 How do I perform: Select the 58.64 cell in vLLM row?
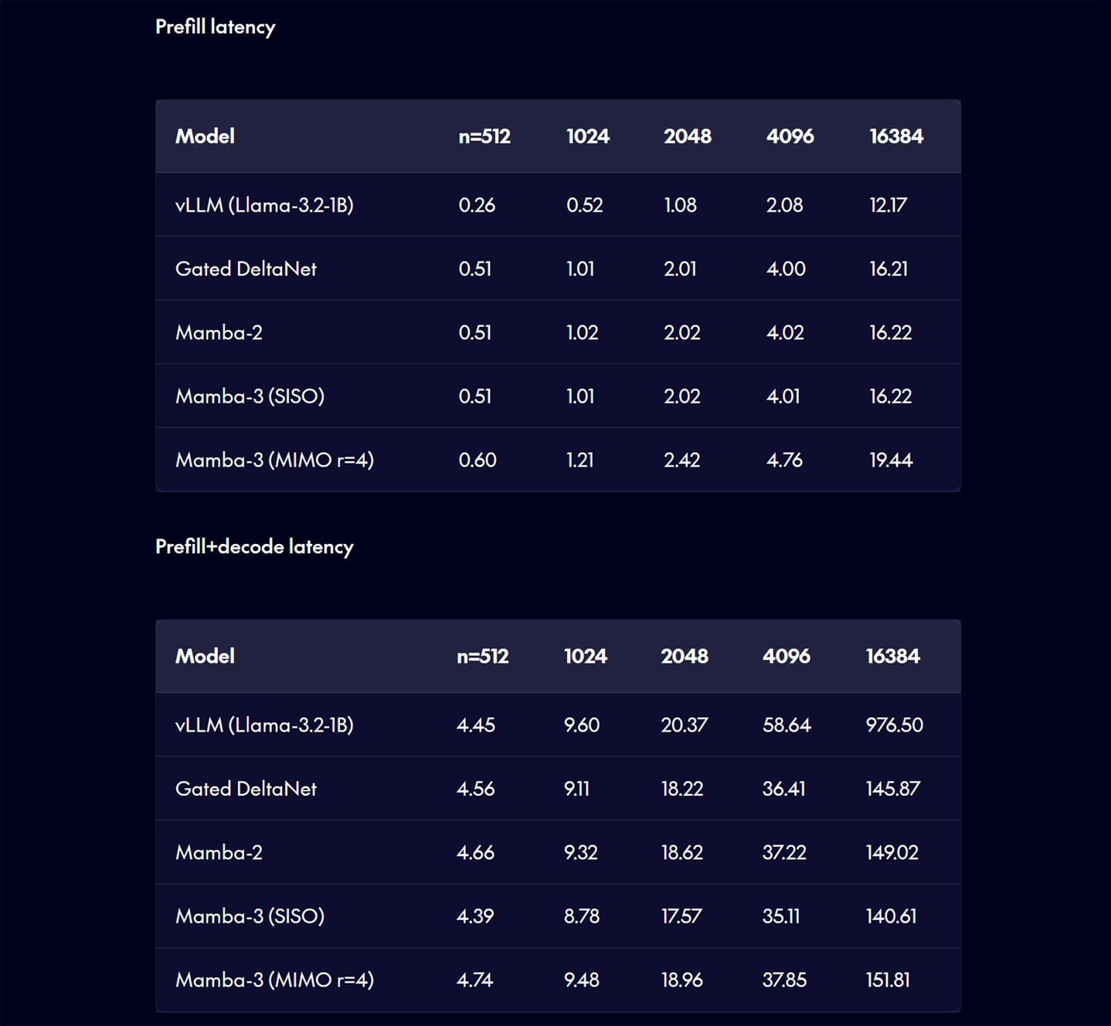click(787, 725)
